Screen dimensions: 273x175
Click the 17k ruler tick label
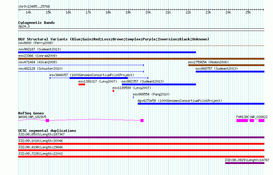click(x=88, y=12)
